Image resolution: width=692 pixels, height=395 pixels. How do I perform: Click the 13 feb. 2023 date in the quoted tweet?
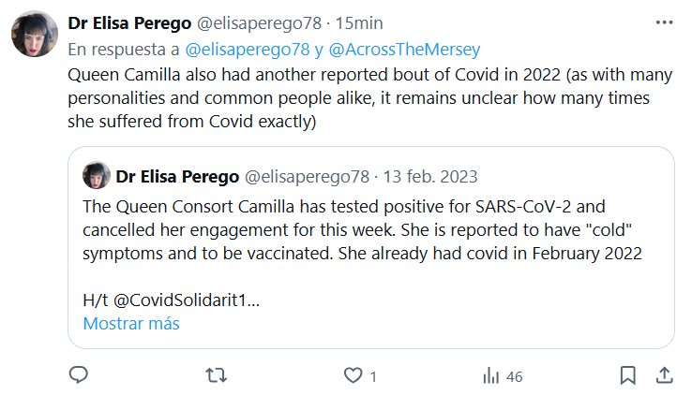coord(432,175)
